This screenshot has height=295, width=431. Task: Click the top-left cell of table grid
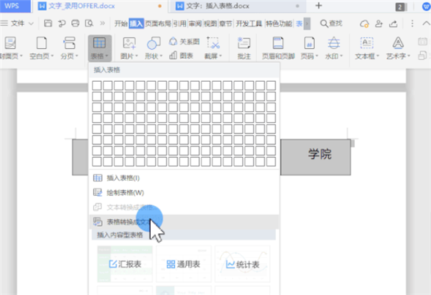[96, 85]
